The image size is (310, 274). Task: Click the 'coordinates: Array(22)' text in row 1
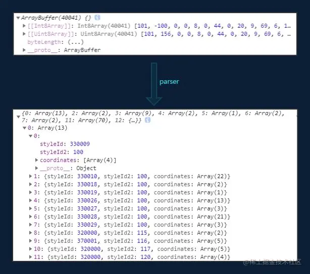coord(190,176)
